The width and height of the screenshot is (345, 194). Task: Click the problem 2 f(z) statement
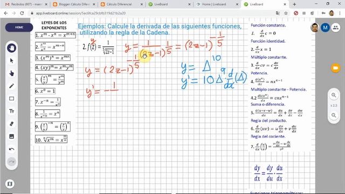coord(98,47)
